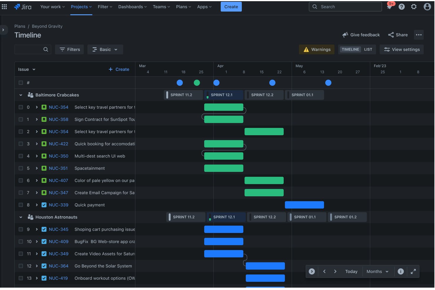Viewport: 435px width, 290px height.
Task: Click story icon for NUC-422
Action: [44, 144]
